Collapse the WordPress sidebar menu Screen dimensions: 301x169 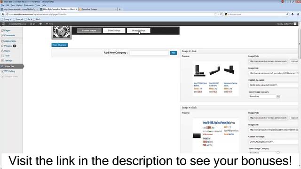click(x=9, y=77)
